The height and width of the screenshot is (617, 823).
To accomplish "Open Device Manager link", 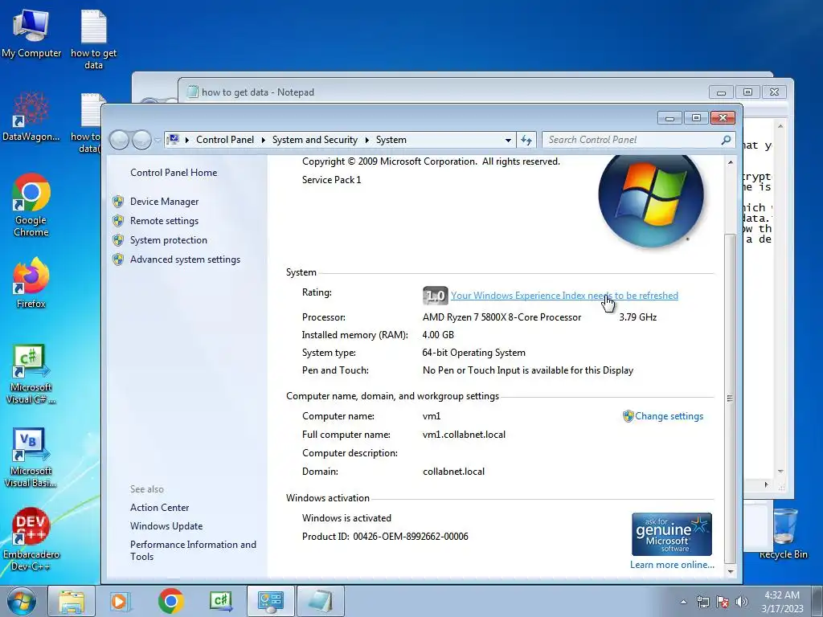I will [x=164, y=202].
